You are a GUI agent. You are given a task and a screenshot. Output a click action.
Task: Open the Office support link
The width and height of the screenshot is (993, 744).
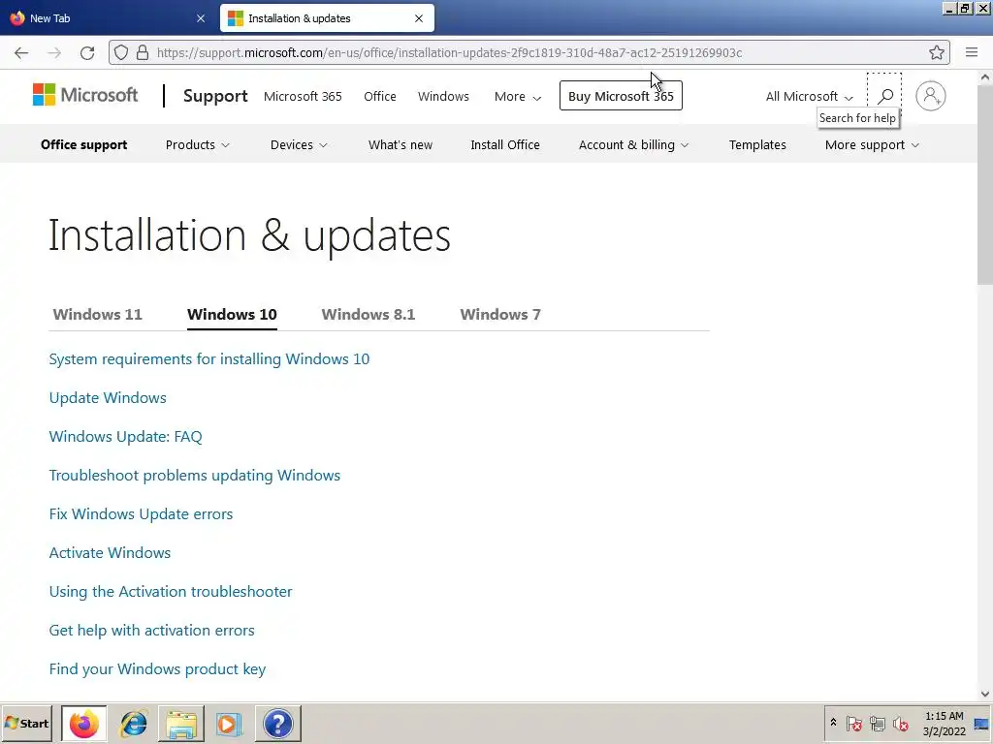click(x=83, y=145)
